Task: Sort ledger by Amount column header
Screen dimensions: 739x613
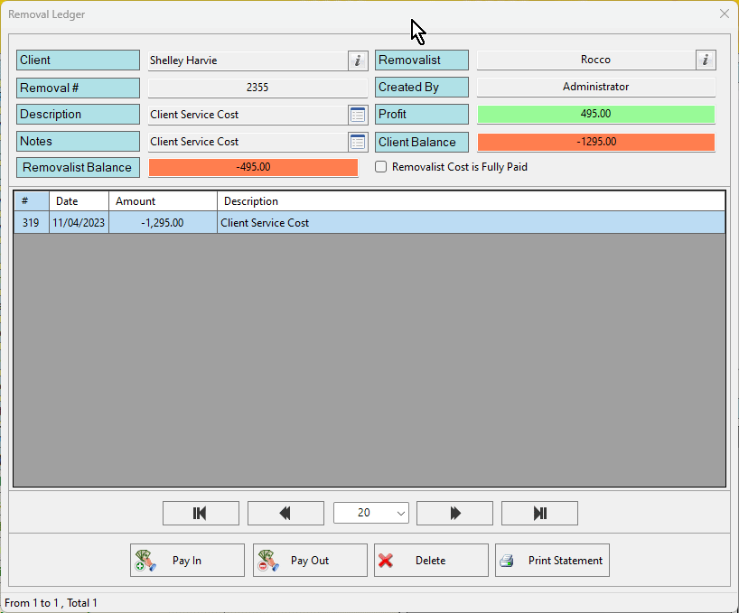Action: [163, 201]
